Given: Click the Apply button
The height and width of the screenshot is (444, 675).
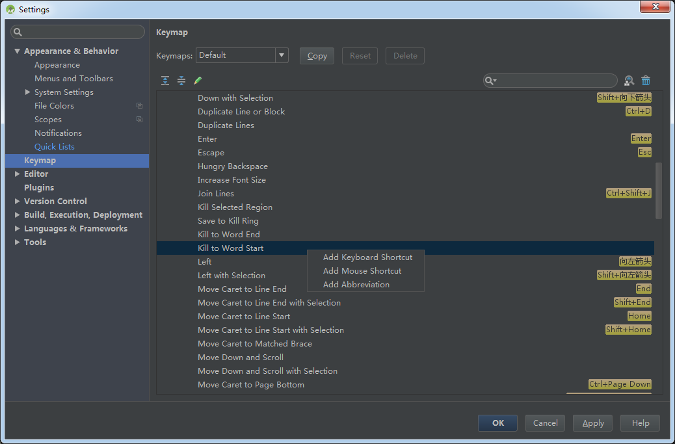Looking at the screenshot, I should coord(593,423).
